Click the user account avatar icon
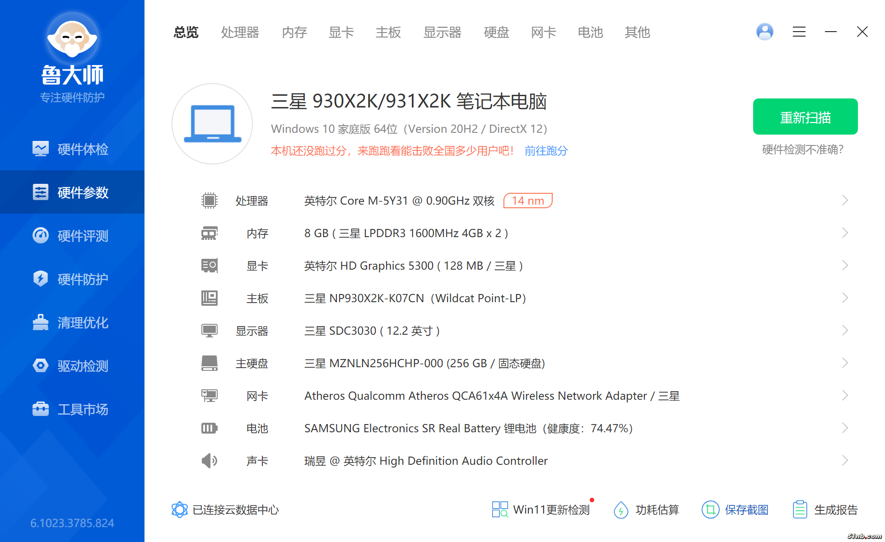The image size is (885, 542). [764, 32]
